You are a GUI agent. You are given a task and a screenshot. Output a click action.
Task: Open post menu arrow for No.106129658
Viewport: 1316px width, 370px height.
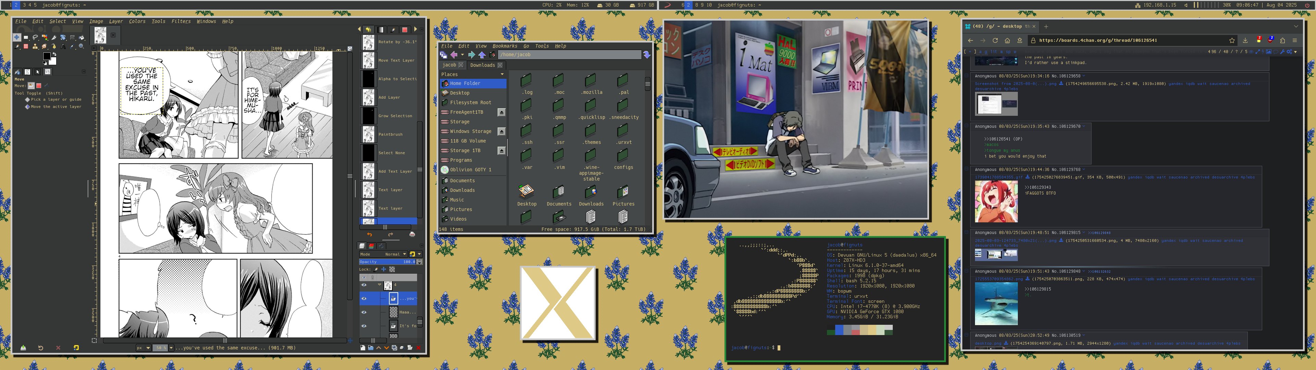click(x=1084, y=76)
